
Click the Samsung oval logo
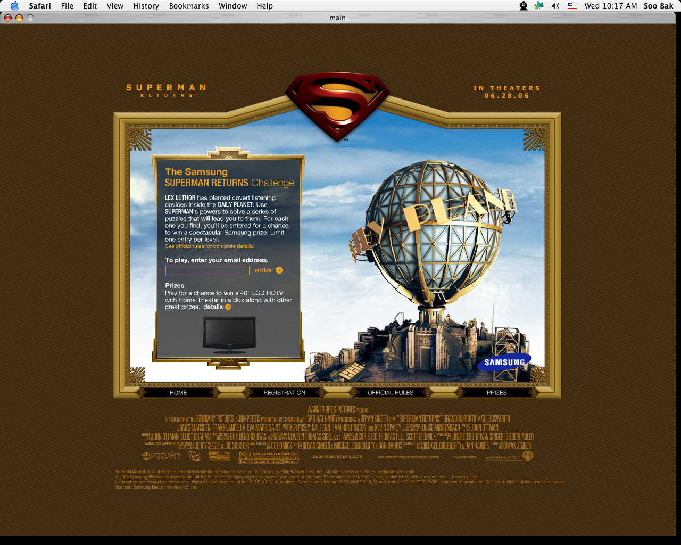point(504,362)
